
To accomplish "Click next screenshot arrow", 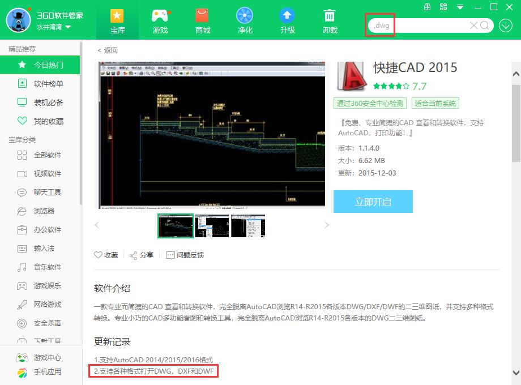I will pyautogui.click(x=327, y=225).
